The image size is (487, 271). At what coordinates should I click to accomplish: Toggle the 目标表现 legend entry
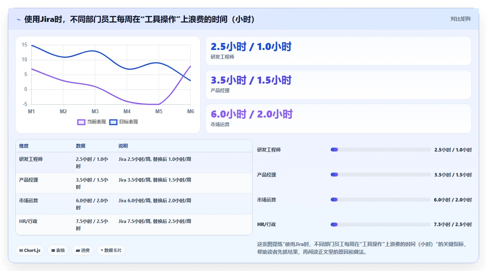(124, 122)
